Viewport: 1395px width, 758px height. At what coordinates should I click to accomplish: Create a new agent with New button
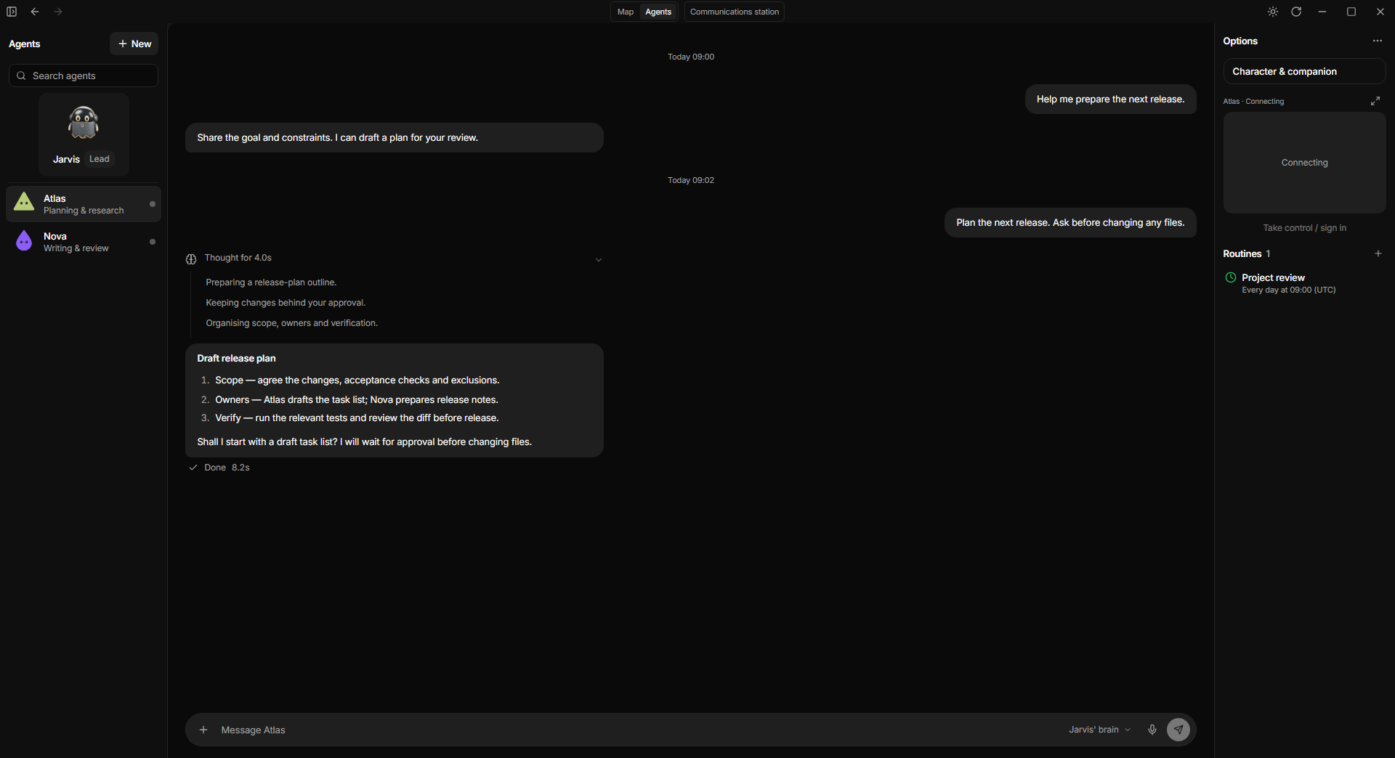pyautogui.click(x=134, y=44)
